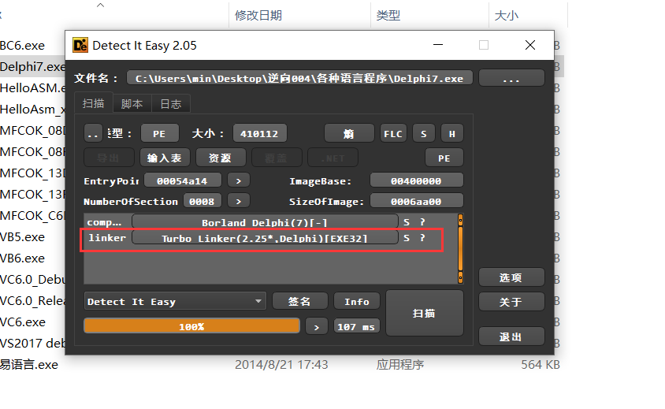Select VC6.exe in the Explorer file list

pyautogui.click(x=23, y=322)
